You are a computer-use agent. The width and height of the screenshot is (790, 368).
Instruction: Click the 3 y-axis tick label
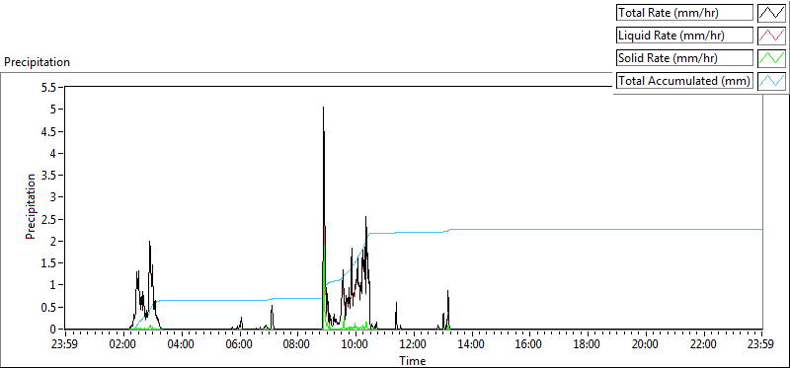(54, 197)
